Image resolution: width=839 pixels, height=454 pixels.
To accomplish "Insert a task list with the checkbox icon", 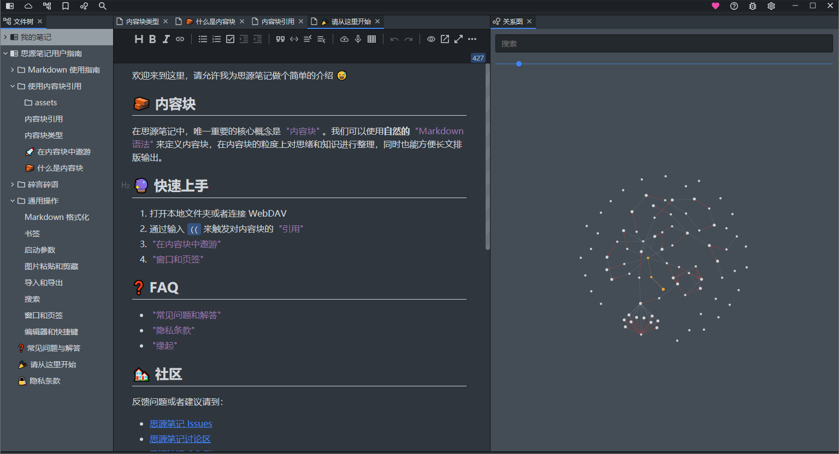I will [230, 39].
